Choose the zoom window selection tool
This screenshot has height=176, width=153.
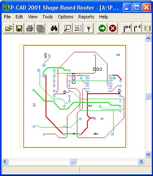[x=78, y=28]
